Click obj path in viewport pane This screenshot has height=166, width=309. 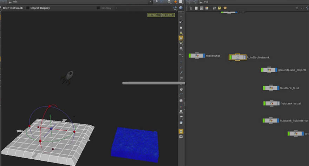[x=15, y=1]
